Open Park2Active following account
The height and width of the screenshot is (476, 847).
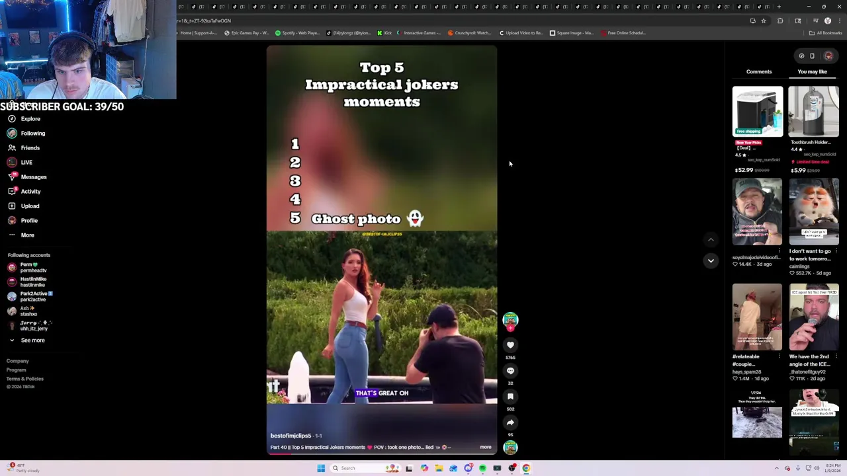click(30, 297)
